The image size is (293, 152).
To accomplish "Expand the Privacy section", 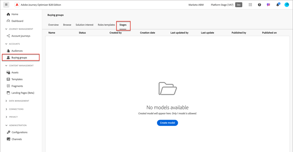I will [x=6, y=117].
